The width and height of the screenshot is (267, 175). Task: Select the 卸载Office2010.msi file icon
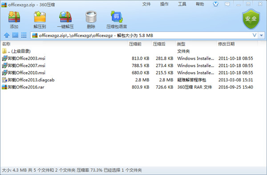tap(4, 73)
